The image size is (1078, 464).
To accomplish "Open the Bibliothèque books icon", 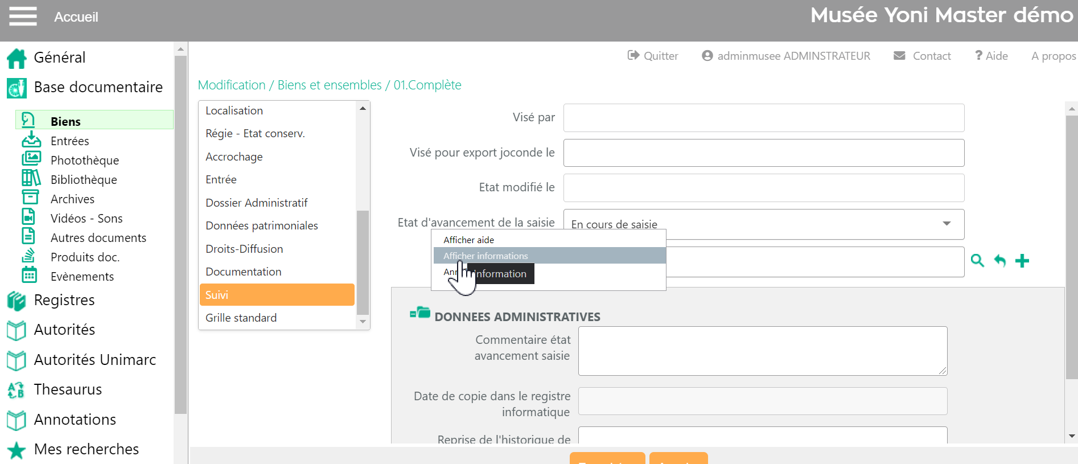I will [31, 179].
